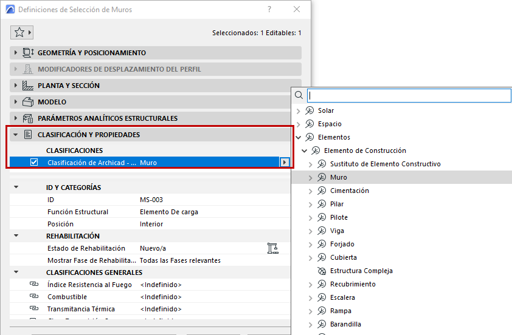Image resolution: width=512 pixels, height=335 pixels.
Task: Set Combustible undefined value
Action: [x=161, y=297]
